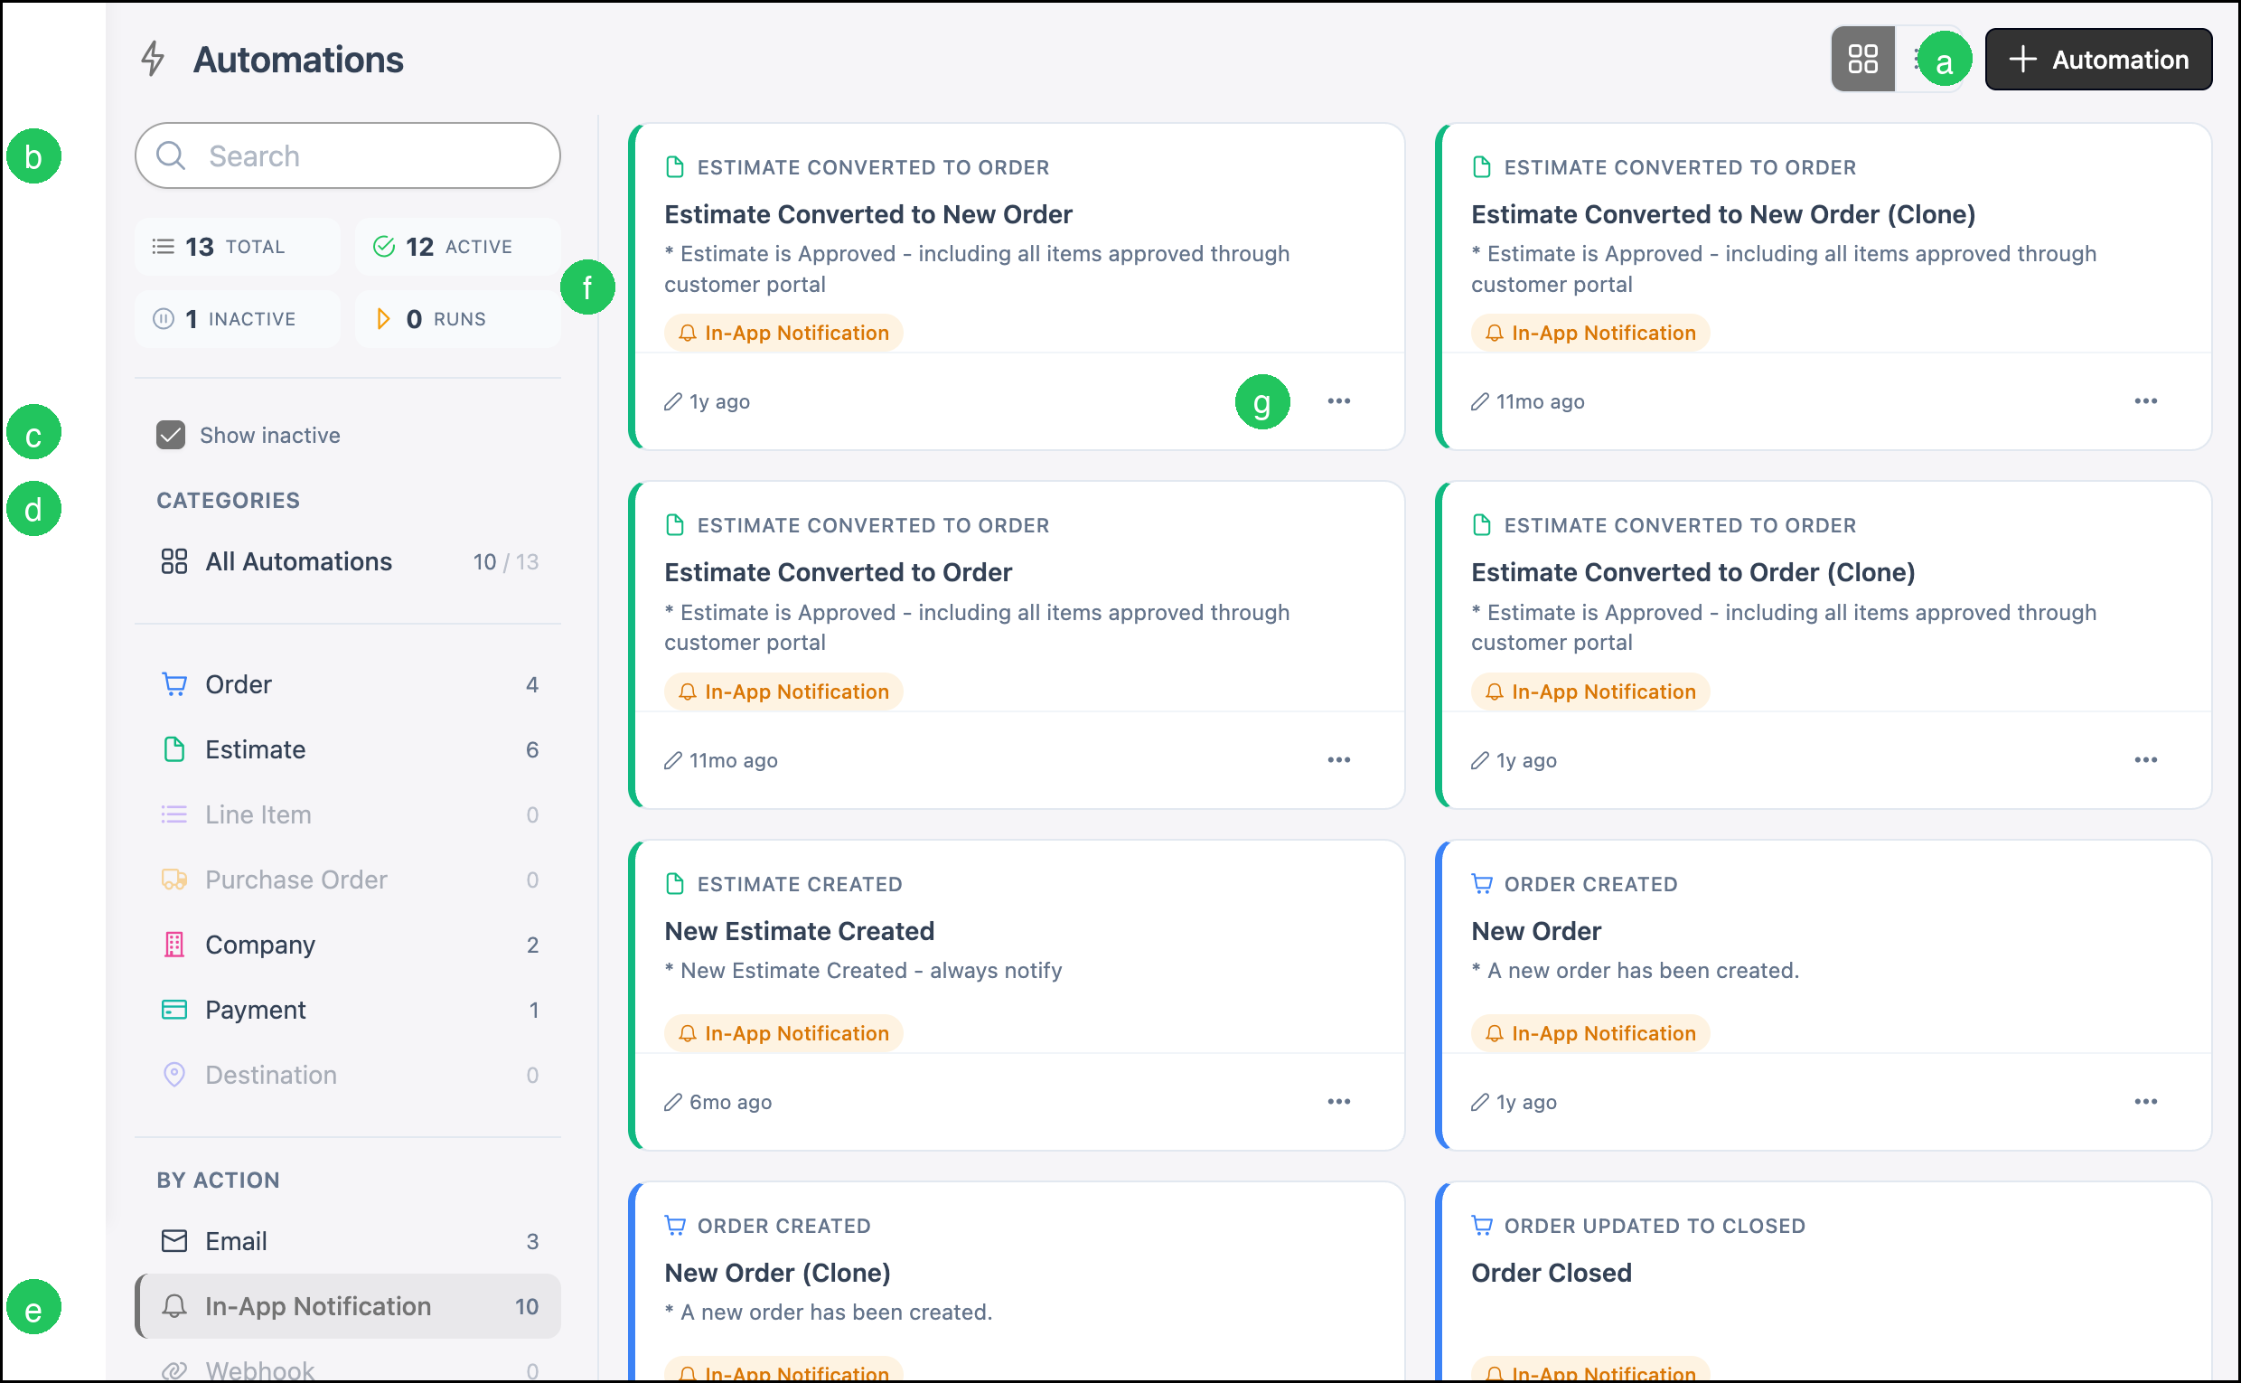Open more options on Estimate Converted to New Order (Clone)

2145,400
